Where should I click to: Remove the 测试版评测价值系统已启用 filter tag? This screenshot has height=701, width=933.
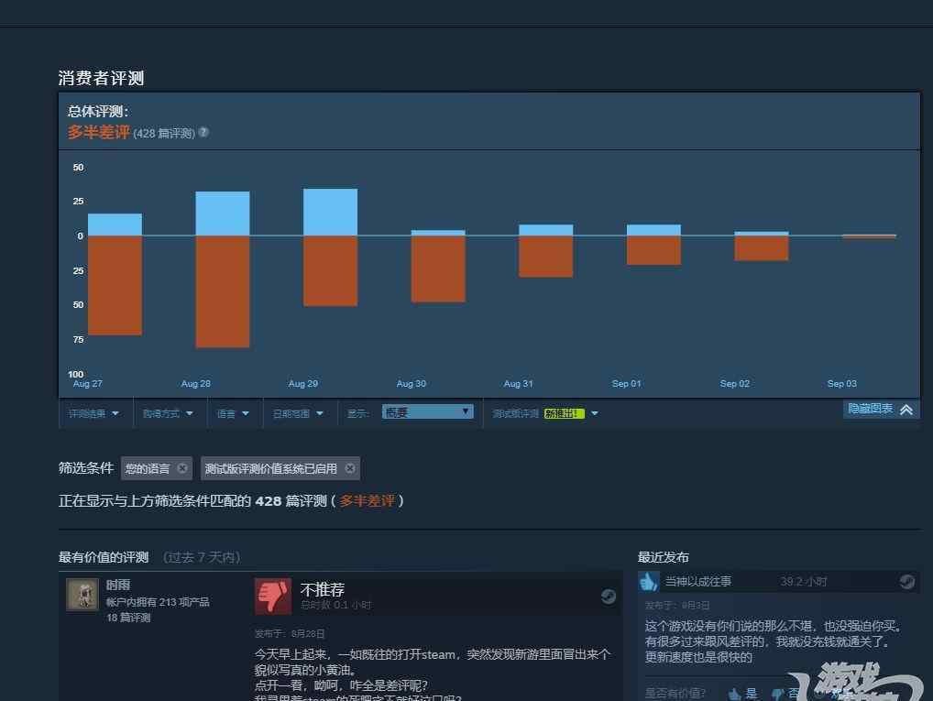(x=350, y=468)
